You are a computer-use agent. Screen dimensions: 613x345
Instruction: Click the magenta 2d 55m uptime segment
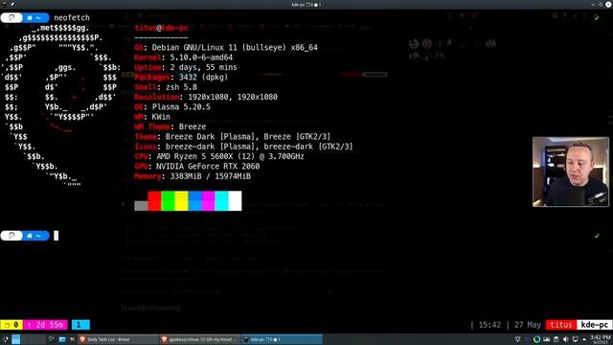pyautogui.click(x=45, y=325)
